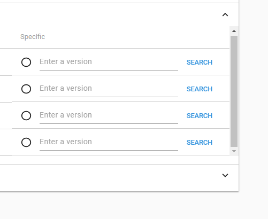
Task: Focus the third 'Enter a version' field
Action: tap(109, 115)
